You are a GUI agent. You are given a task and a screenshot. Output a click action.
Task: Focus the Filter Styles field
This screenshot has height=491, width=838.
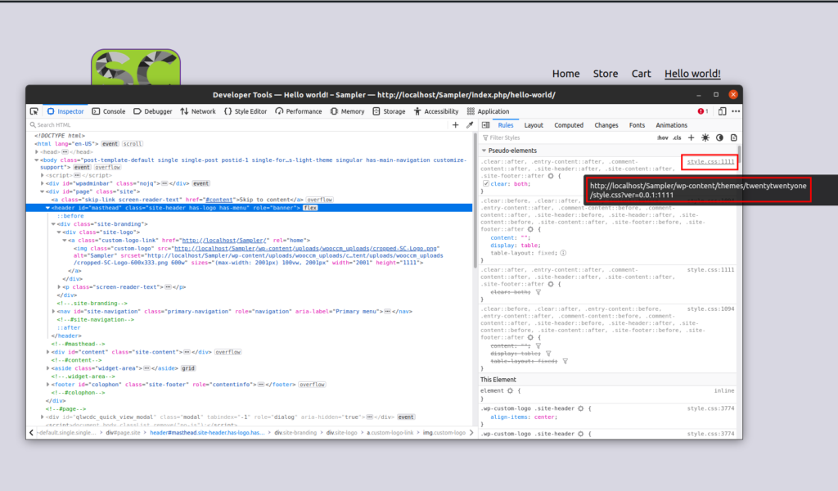pos(567,137)
